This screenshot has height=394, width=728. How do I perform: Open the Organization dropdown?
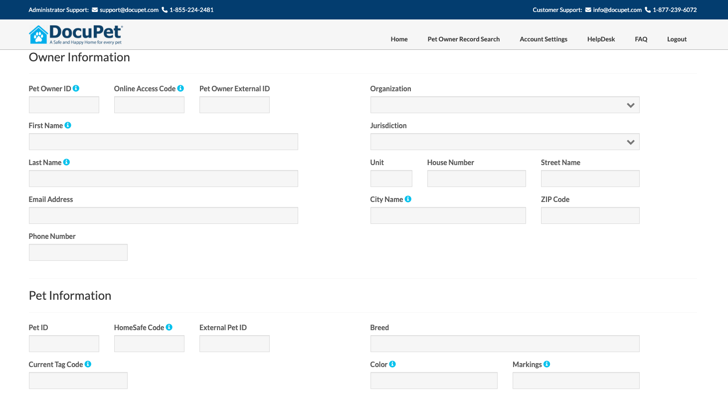coord(505,105)
